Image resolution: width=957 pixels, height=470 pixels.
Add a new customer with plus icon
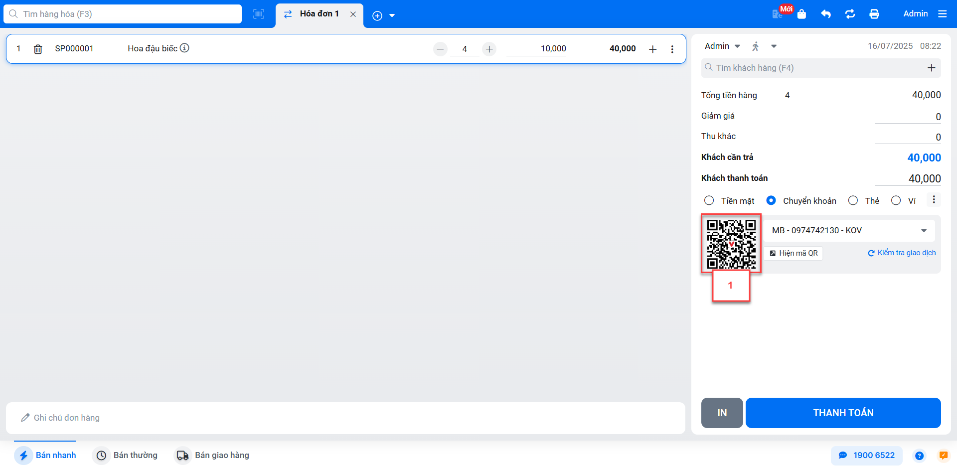pyautogui.click(x=931, y=68)
